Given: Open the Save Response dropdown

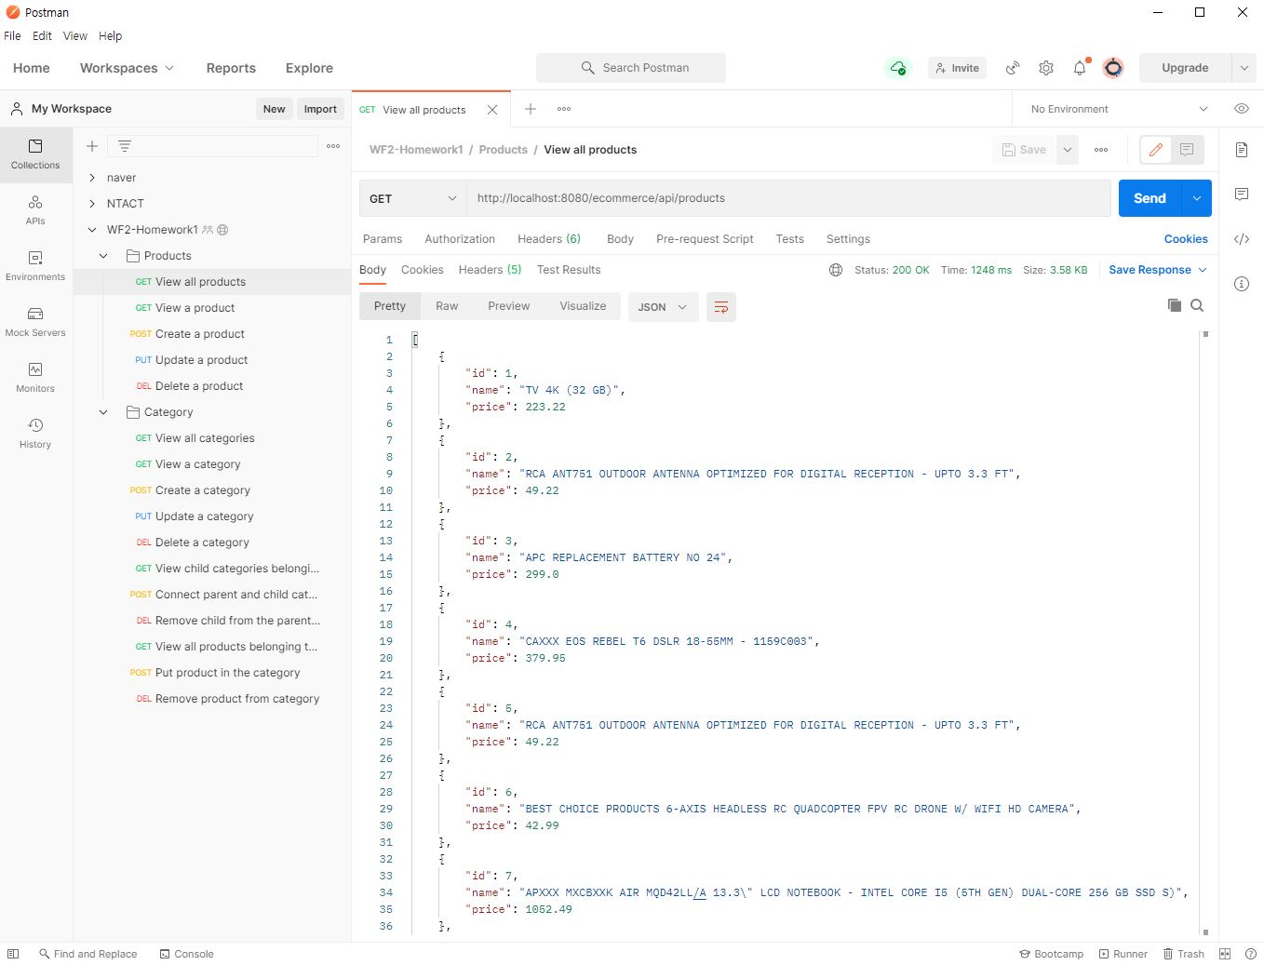Looking at the screenshot, I should tap(1158, 270).
